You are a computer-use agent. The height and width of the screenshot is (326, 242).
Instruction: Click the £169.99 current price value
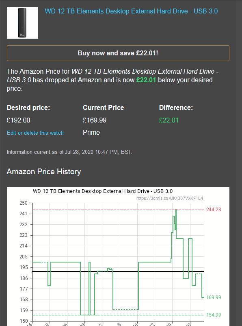point(95,120)
